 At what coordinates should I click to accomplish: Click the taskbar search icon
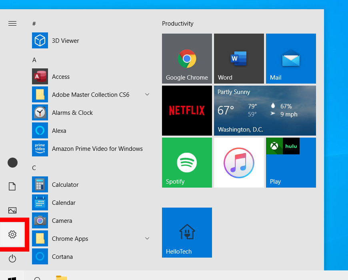(x=37, y=278)
